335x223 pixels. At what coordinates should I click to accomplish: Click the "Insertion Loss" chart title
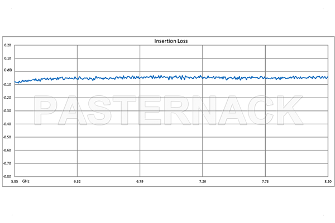click(x=171, y=41)
